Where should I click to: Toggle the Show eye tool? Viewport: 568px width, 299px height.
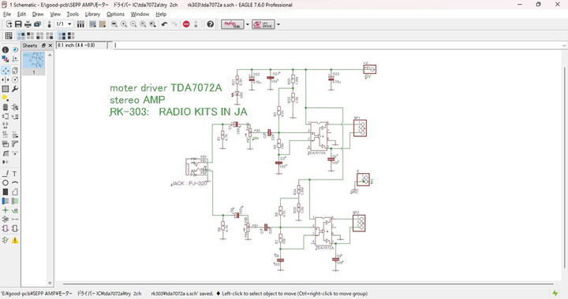pyautogui.click(x=15, y=50)
